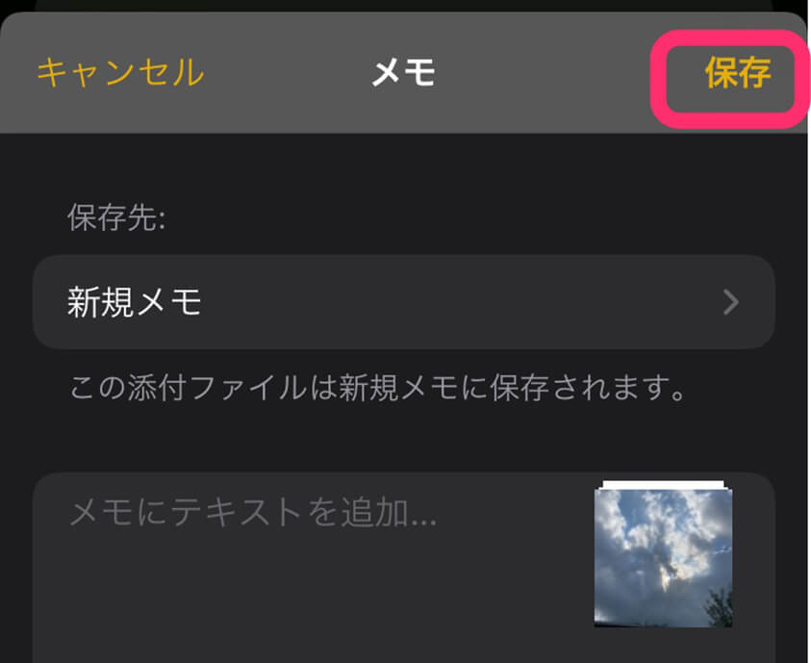Click the tree silhouette corner of the photo
Viewport: 811px width, 663px height.
pos(721,606)
